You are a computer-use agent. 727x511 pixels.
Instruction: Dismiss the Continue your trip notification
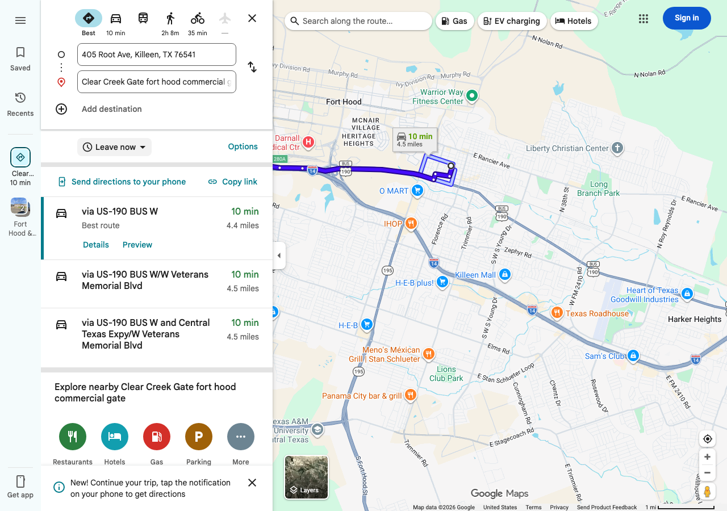252,483
